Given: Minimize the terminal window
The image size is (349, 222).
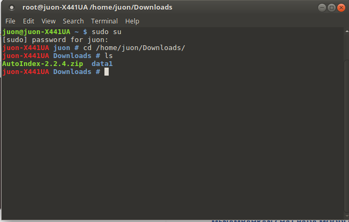Looking at the screenshot, I should [x=322, y=8].
